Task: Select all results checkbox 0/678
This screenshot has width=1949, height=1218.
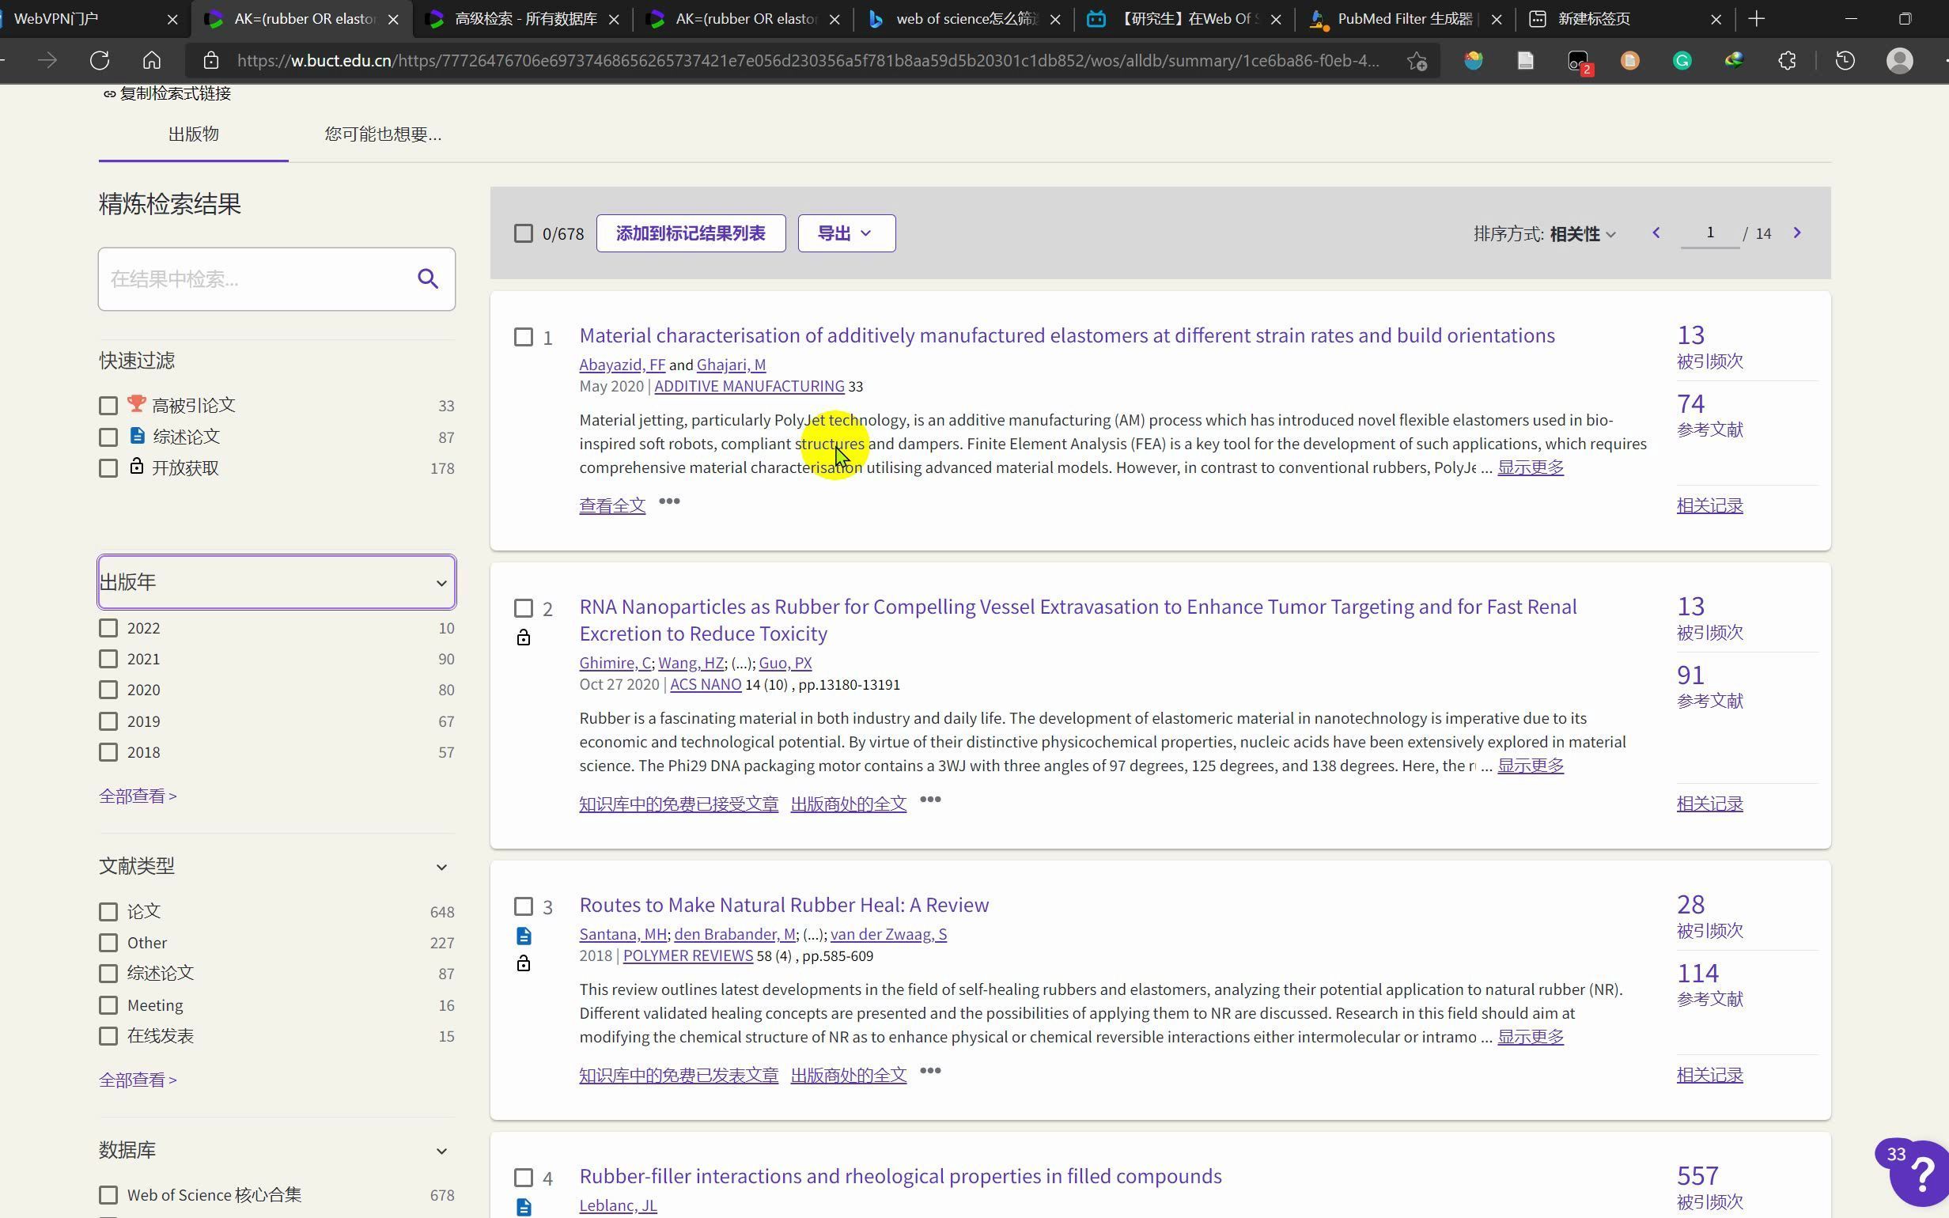Action: 524,233
